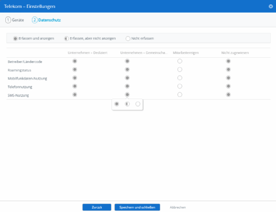The height and width of the screenshot is (212, 276).
Task: Toggle Betreiber/Ländercode for Mitarbeitereigen
Action: click(180, 61)
